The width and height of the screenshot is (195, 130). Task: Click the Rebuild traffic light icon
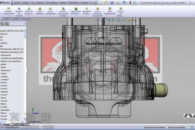coord(130,2)
